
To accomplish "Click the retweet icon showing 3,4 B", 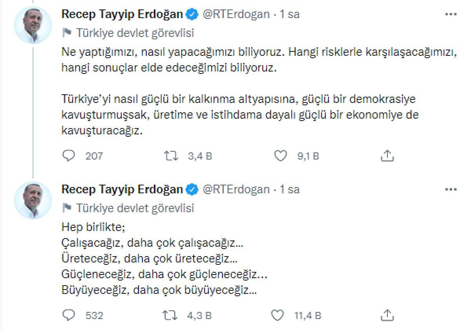I will tap(171, 156).
